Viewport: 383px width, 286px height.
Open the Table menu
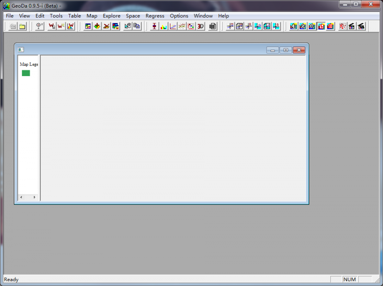75,16
